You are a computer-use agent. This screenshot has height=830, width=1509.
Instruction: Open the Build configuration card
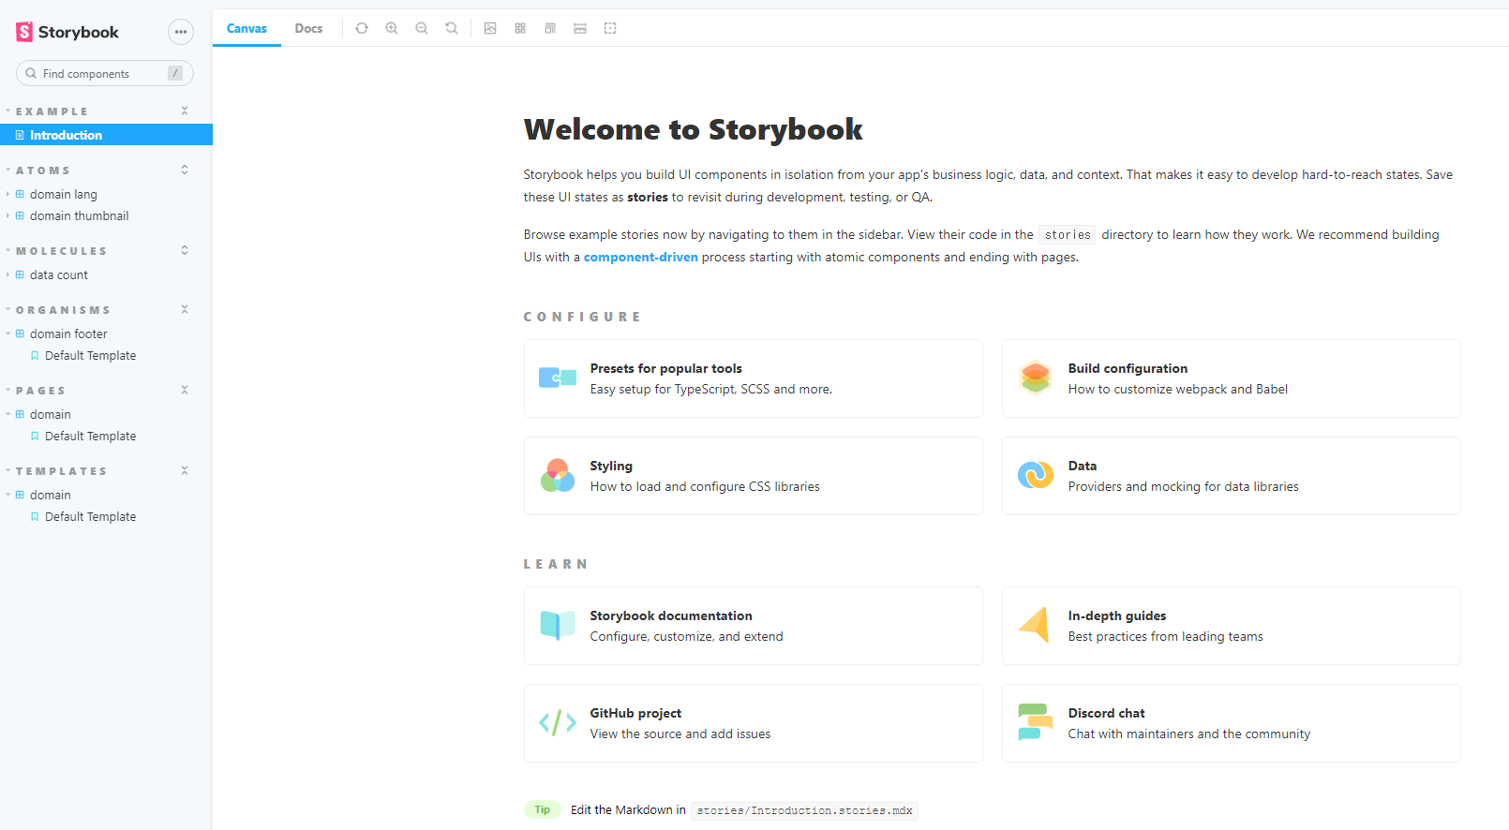click(1232, 378)
